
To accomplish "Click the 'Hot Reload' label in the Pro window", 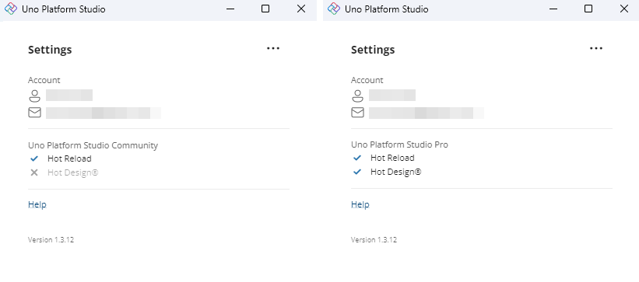I will [392, 158].
